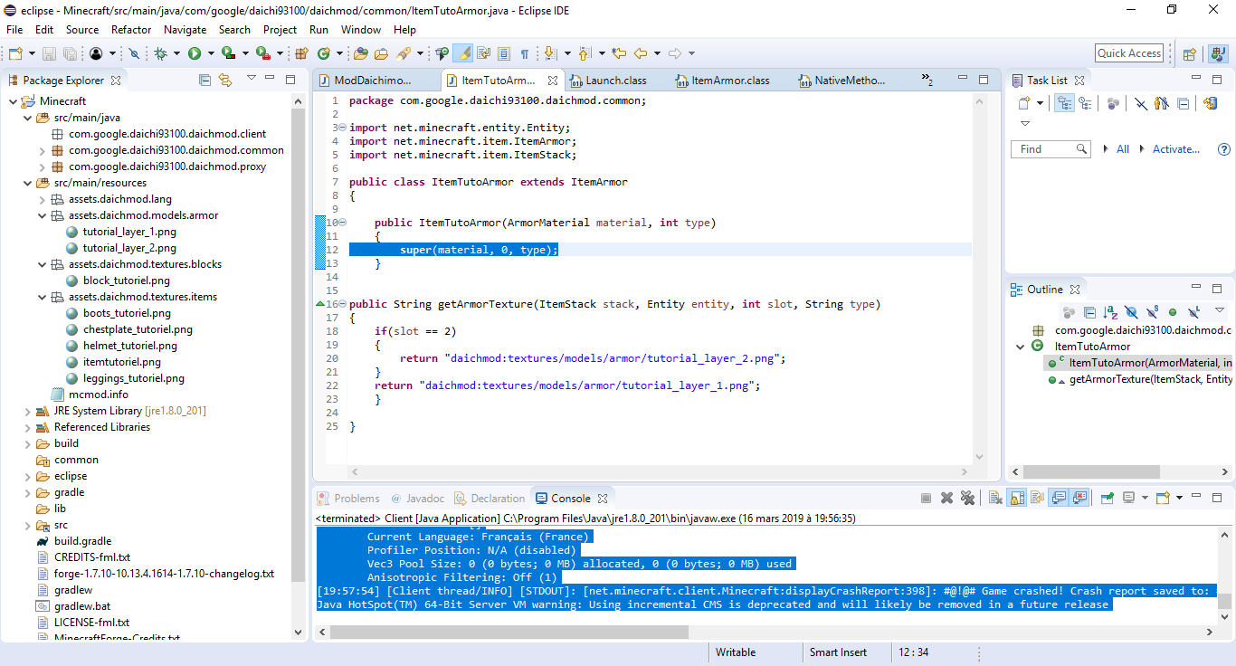The width and height of the screenshot is (1236, 666).
Task: Open the Run button dropdown arrow
Action: point(210,54)
